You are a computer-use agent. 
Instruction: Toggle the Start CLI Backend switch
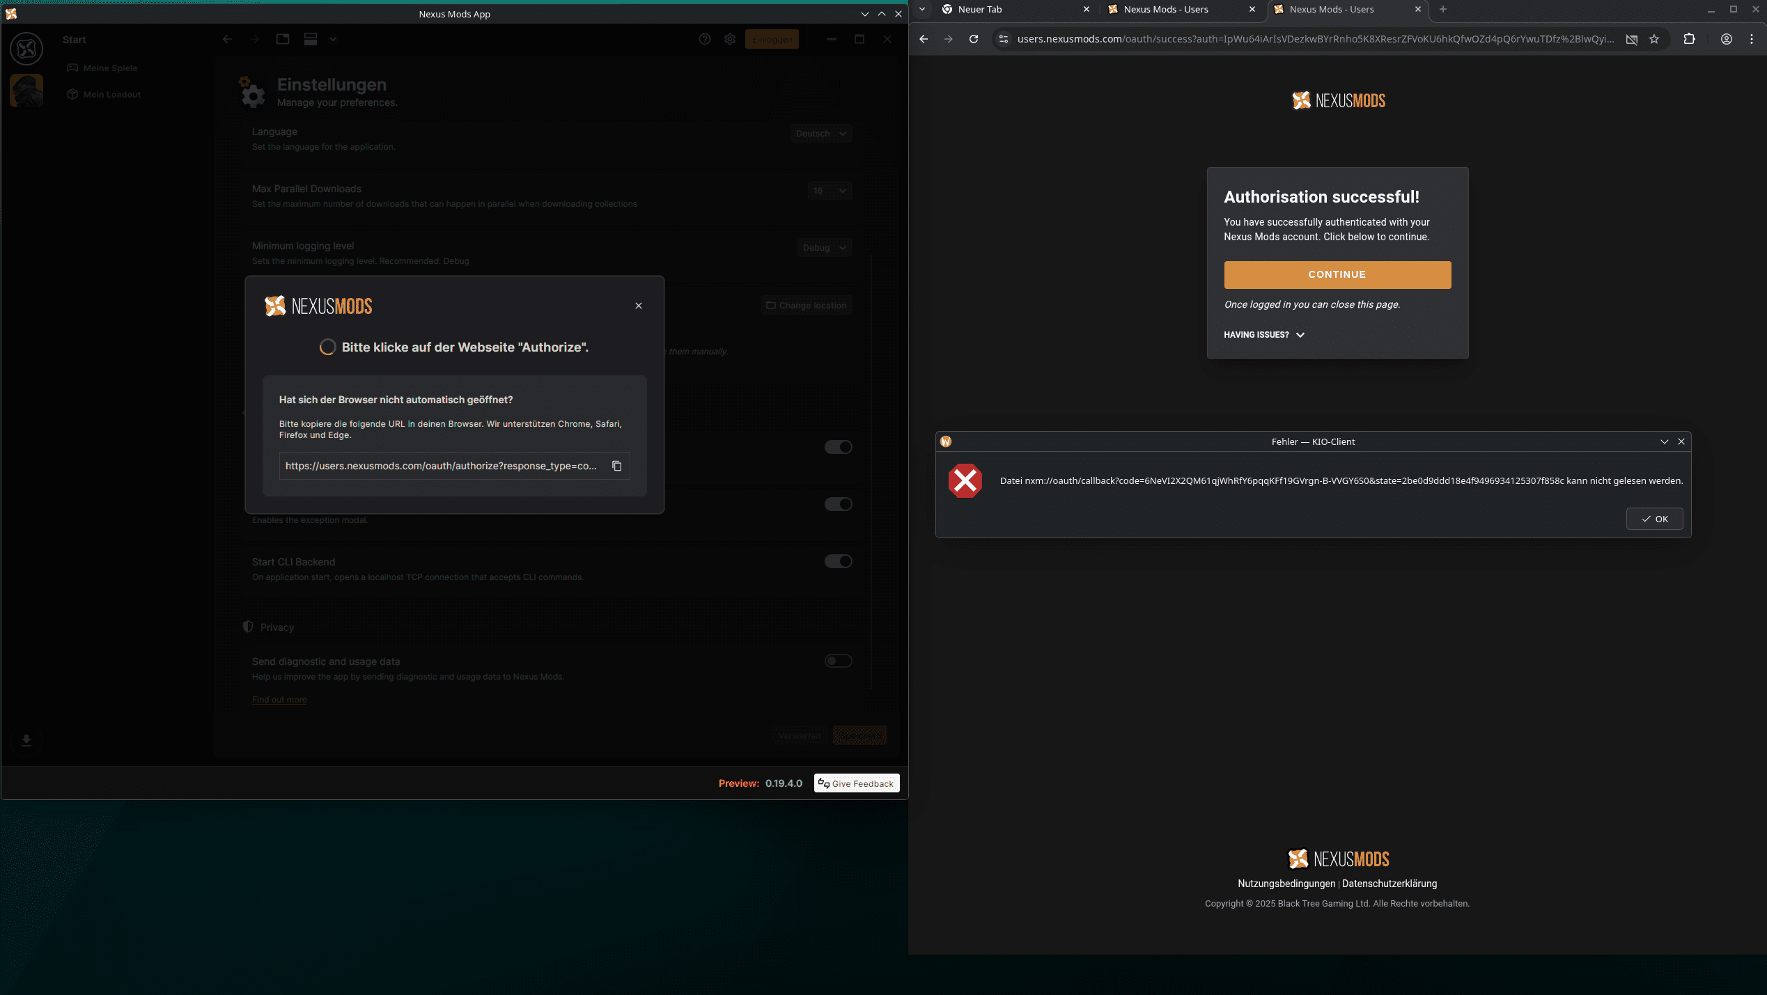click(838, 561)
